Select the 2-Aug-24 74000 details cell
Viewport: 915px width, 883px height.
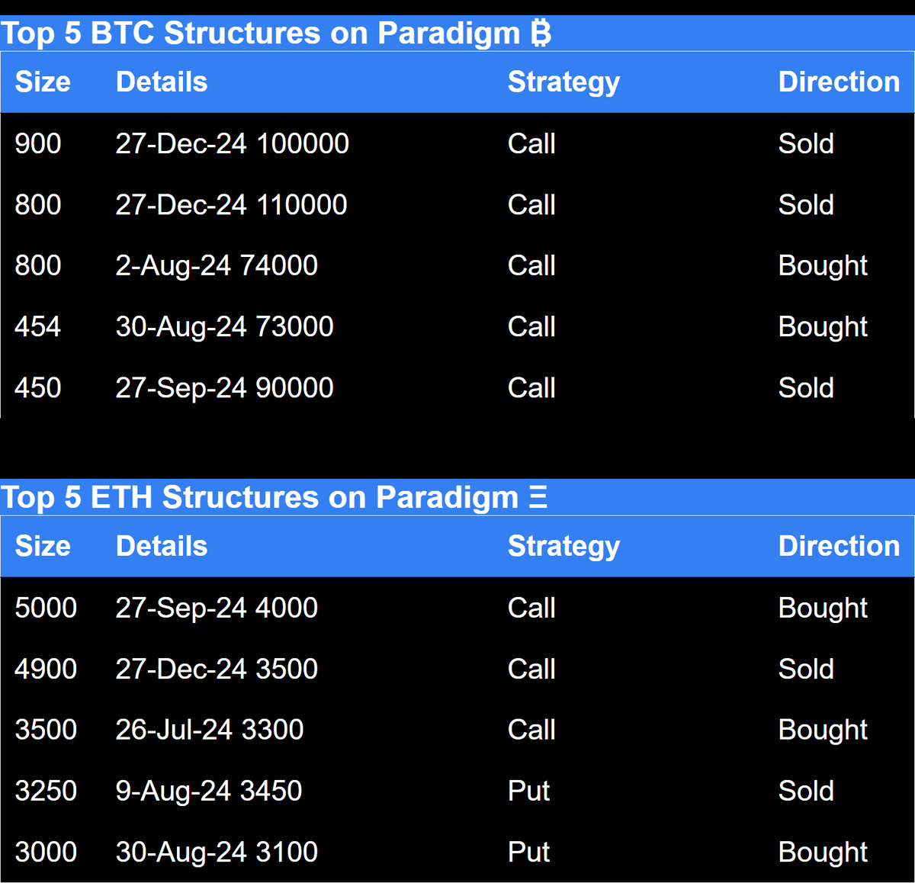pos(217,265)
